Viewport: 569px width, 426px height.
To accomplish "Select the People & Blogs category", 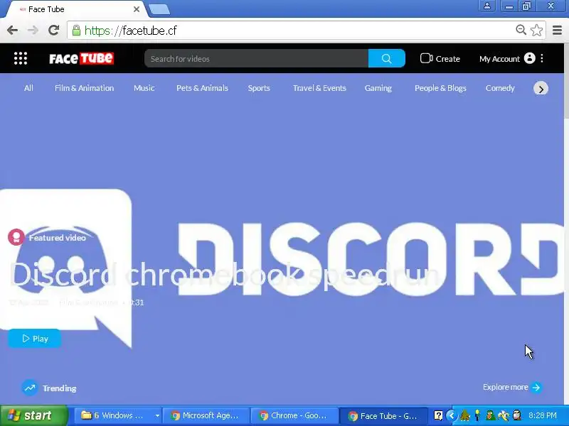I will pyautogui.click(x=440, y=88).
